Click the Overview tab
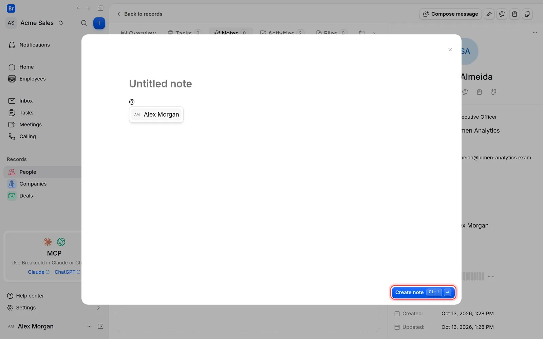Image resolution: width=543 pixels, height=339 pixels. click(138, 33)
